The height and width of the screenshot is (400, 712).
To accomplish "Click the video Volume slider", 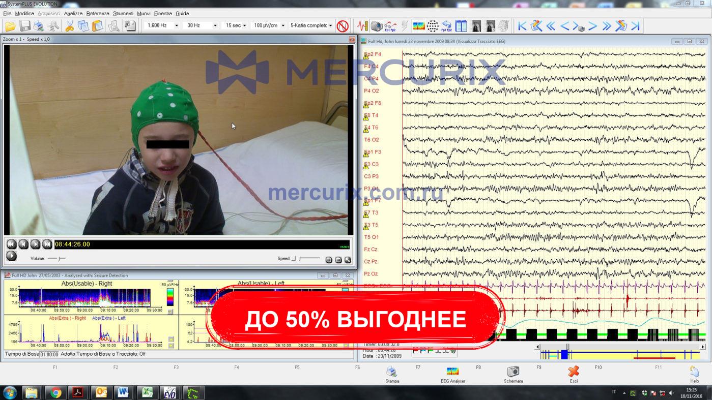I will 57,259.
